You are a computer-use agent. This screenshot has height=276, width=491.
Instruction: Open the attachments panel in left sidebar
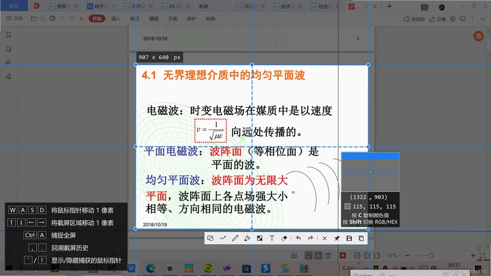click(9, 63)
